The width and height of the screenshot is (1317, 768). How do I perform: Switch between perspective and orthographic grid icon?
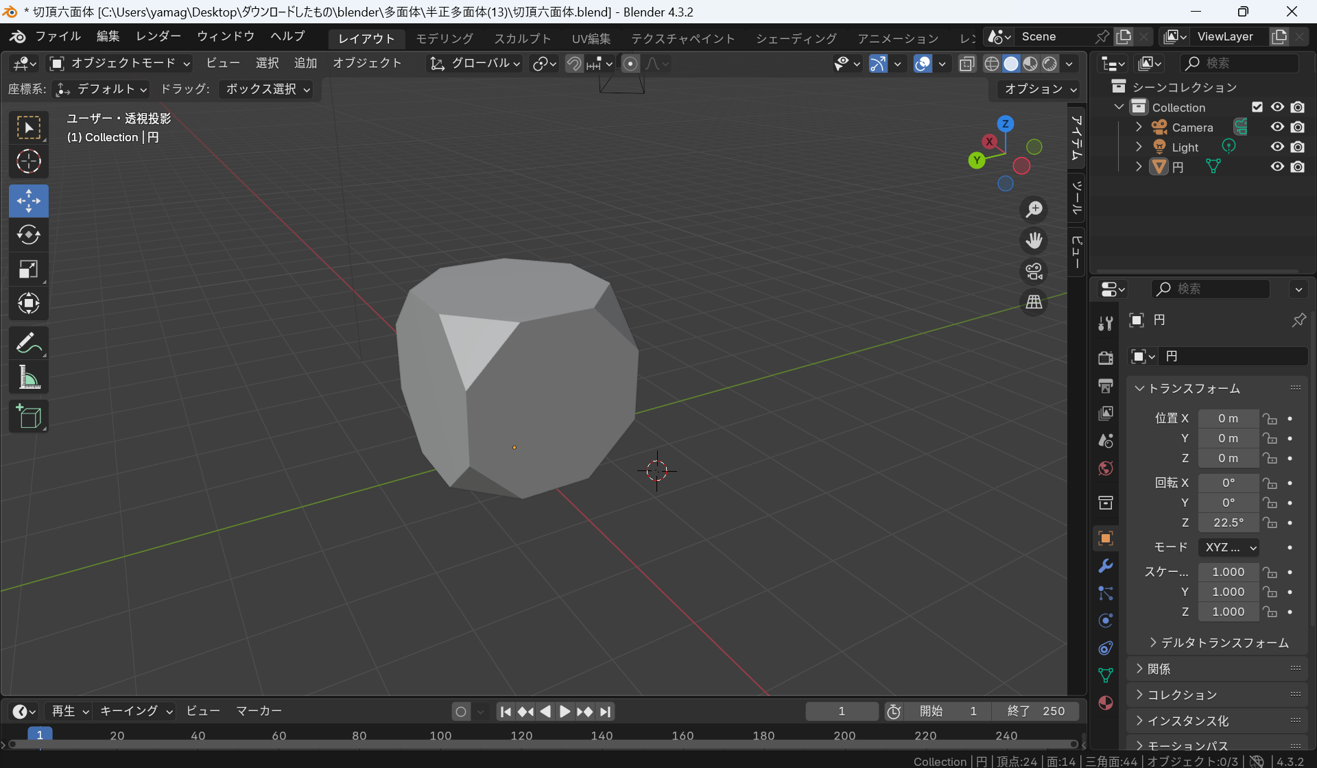(1034, 302)
